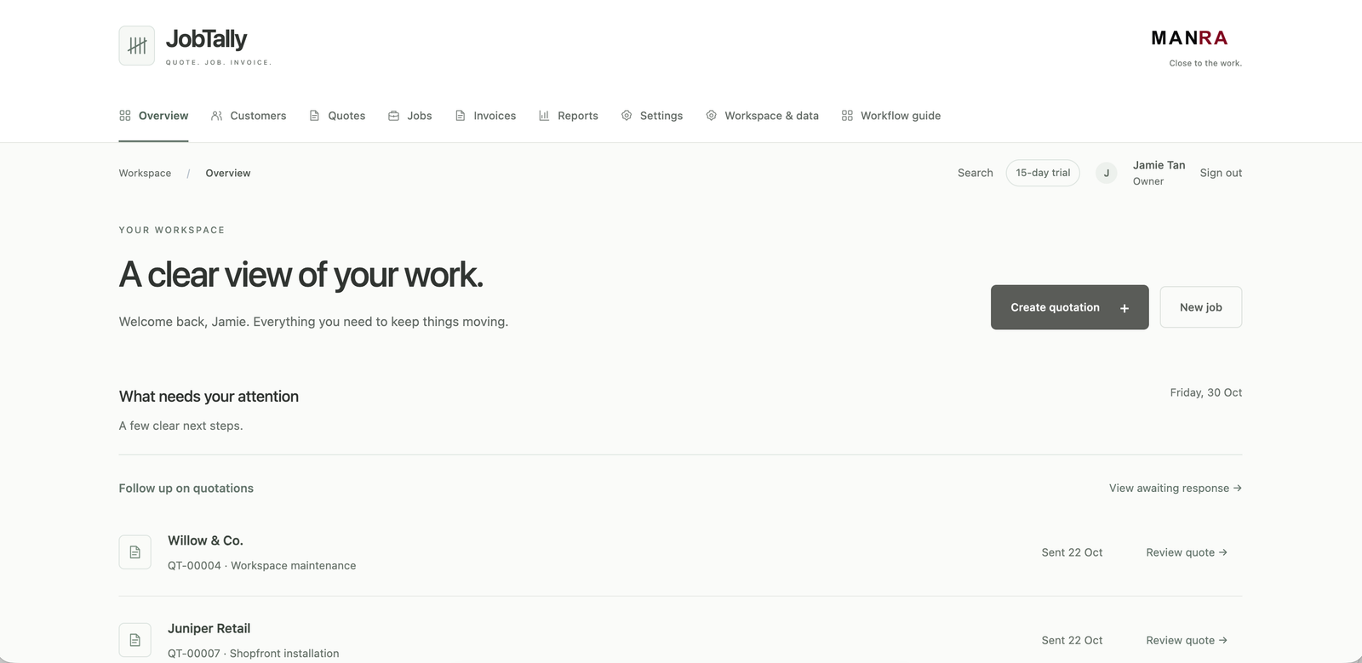Screen dimensions: 1362x663
Task: Open the Settings tab
Action: (652, 116)
